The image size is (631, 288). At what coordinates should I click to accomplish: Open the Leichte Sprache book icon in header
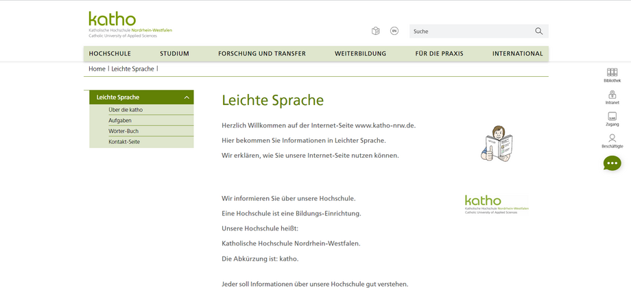375,31
